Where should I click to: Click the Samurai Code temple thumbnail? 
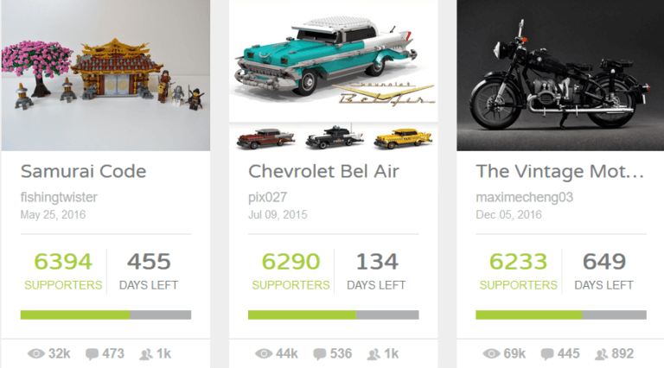click(x=105, y=75)
